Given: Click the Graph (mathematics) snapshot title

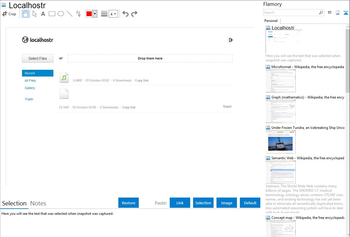Looking at the screenshot, I should point(308,97).
